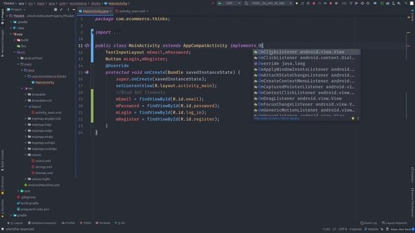Viewport: 415px width, 233px height.
Task: Click the locate target icon in Project panel
Action: [55, 10]
